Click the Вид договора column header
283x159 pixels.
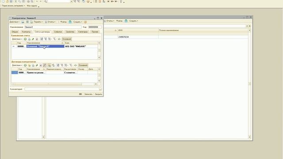click(x=70, y=69)
